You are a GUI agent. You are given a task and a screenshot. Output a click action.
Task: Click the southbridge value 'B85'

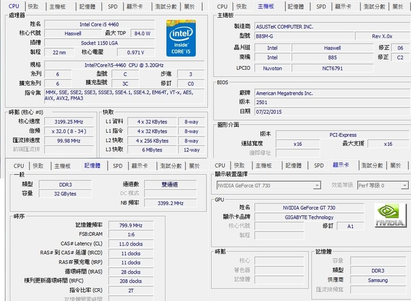(332, 58)
